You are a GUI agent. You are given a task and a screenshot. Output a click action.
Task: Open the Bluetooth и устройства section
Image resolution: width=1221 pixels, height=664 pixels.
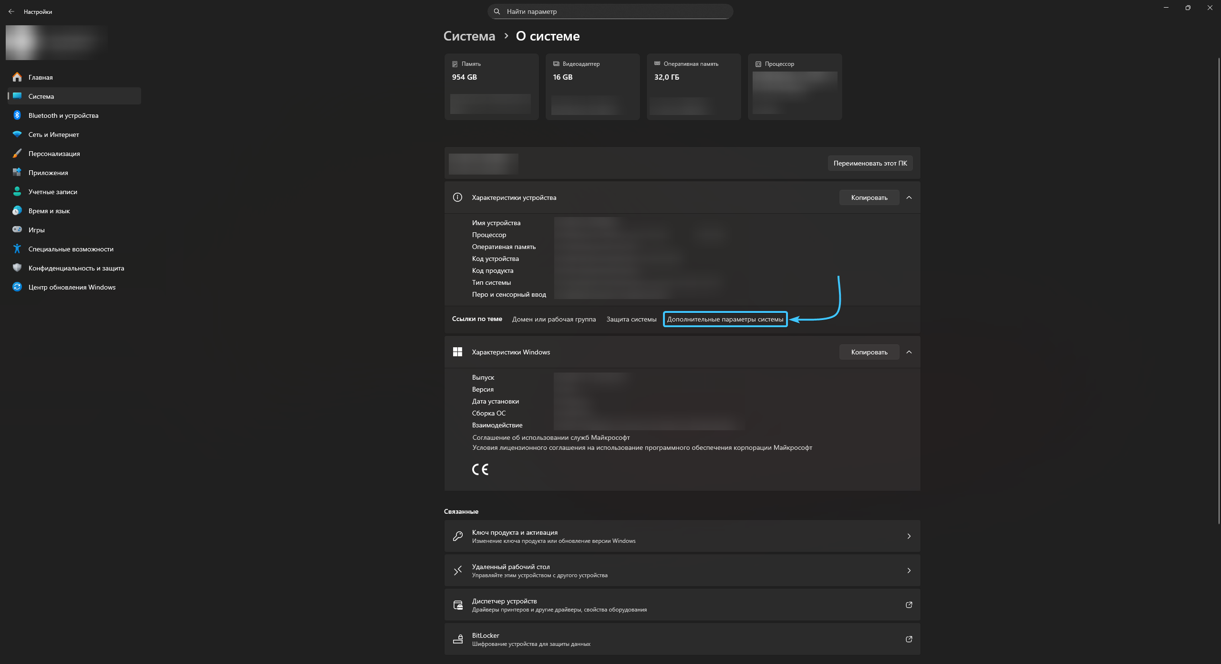click(x=63, y=115)
